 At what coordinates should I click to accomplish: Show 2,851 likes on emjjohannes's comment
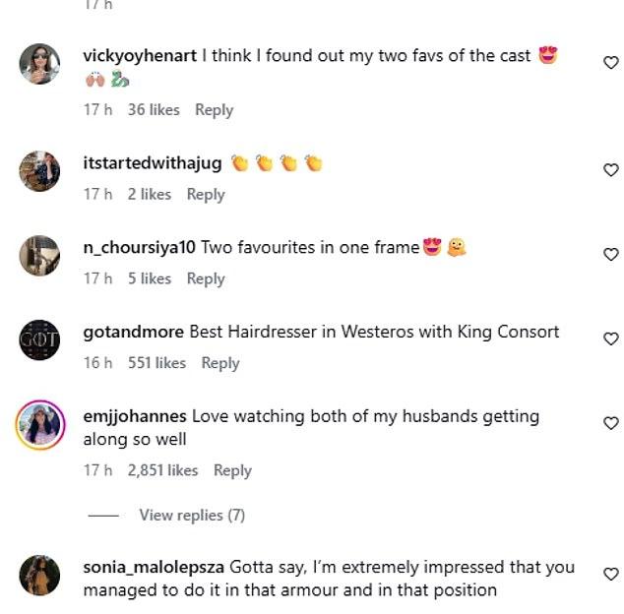click(162, 470)
